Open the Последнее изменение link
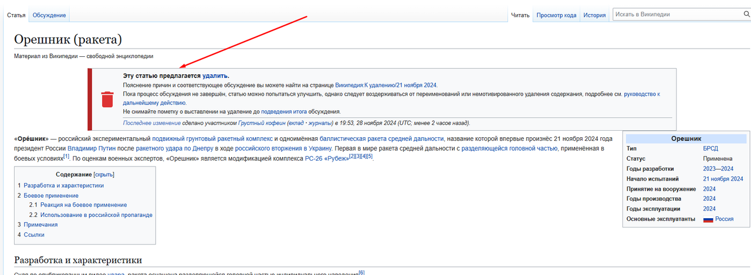This screenshot has width=751, height=275. coord(152,123)
